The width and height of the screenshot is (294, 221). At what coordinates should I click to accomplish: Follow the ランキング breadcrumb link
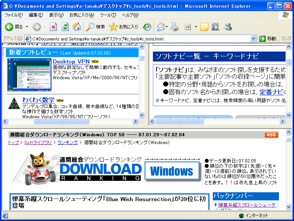click(68, 143)
